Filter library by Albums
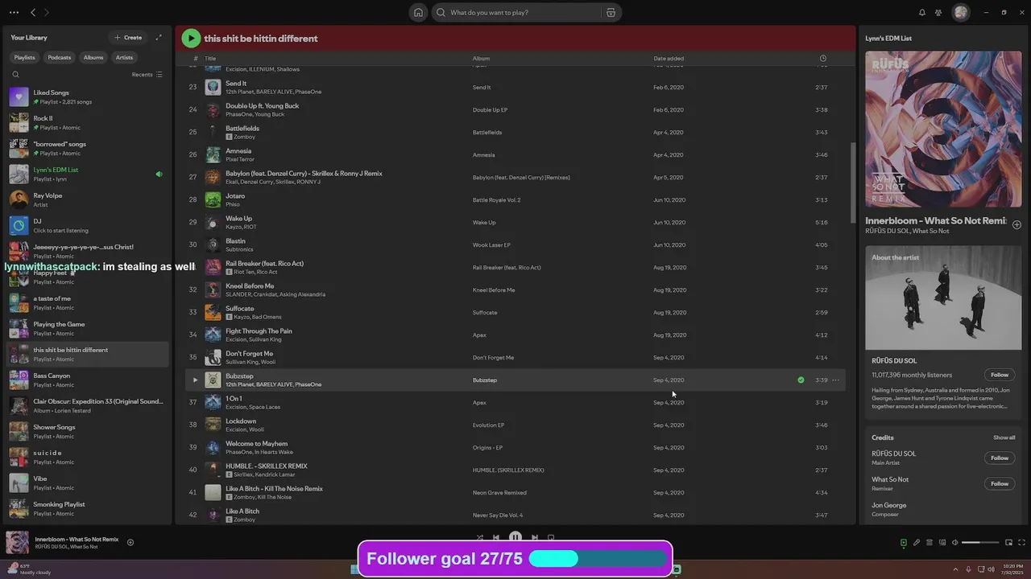 click(93, 57)
